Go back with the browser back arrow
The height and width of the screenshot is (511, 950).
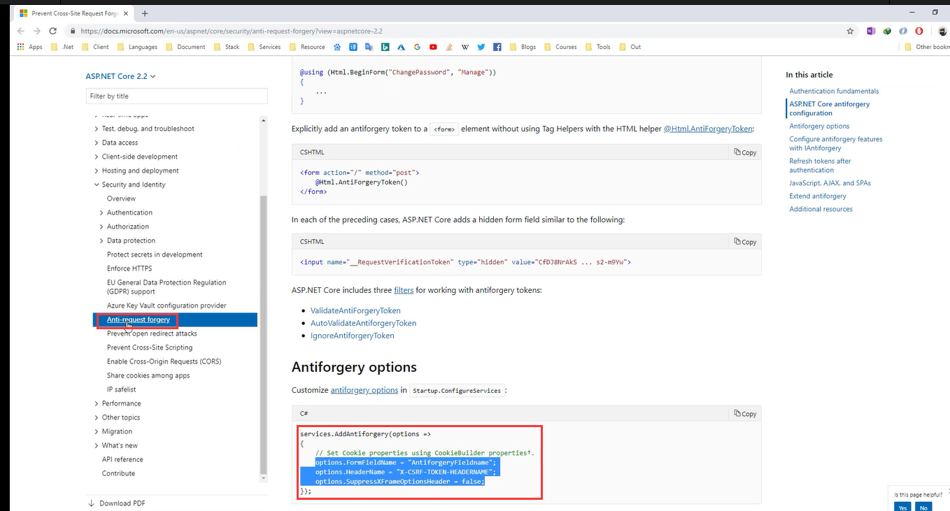click(x=20, y=31)
